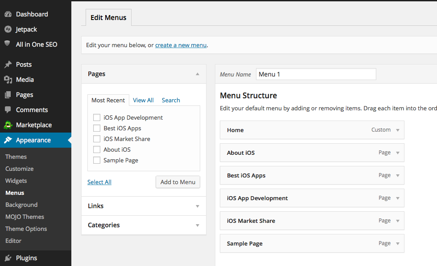Switch to the View All tab
Viewport: 437px width, 266px height.
tap(143, 100)
